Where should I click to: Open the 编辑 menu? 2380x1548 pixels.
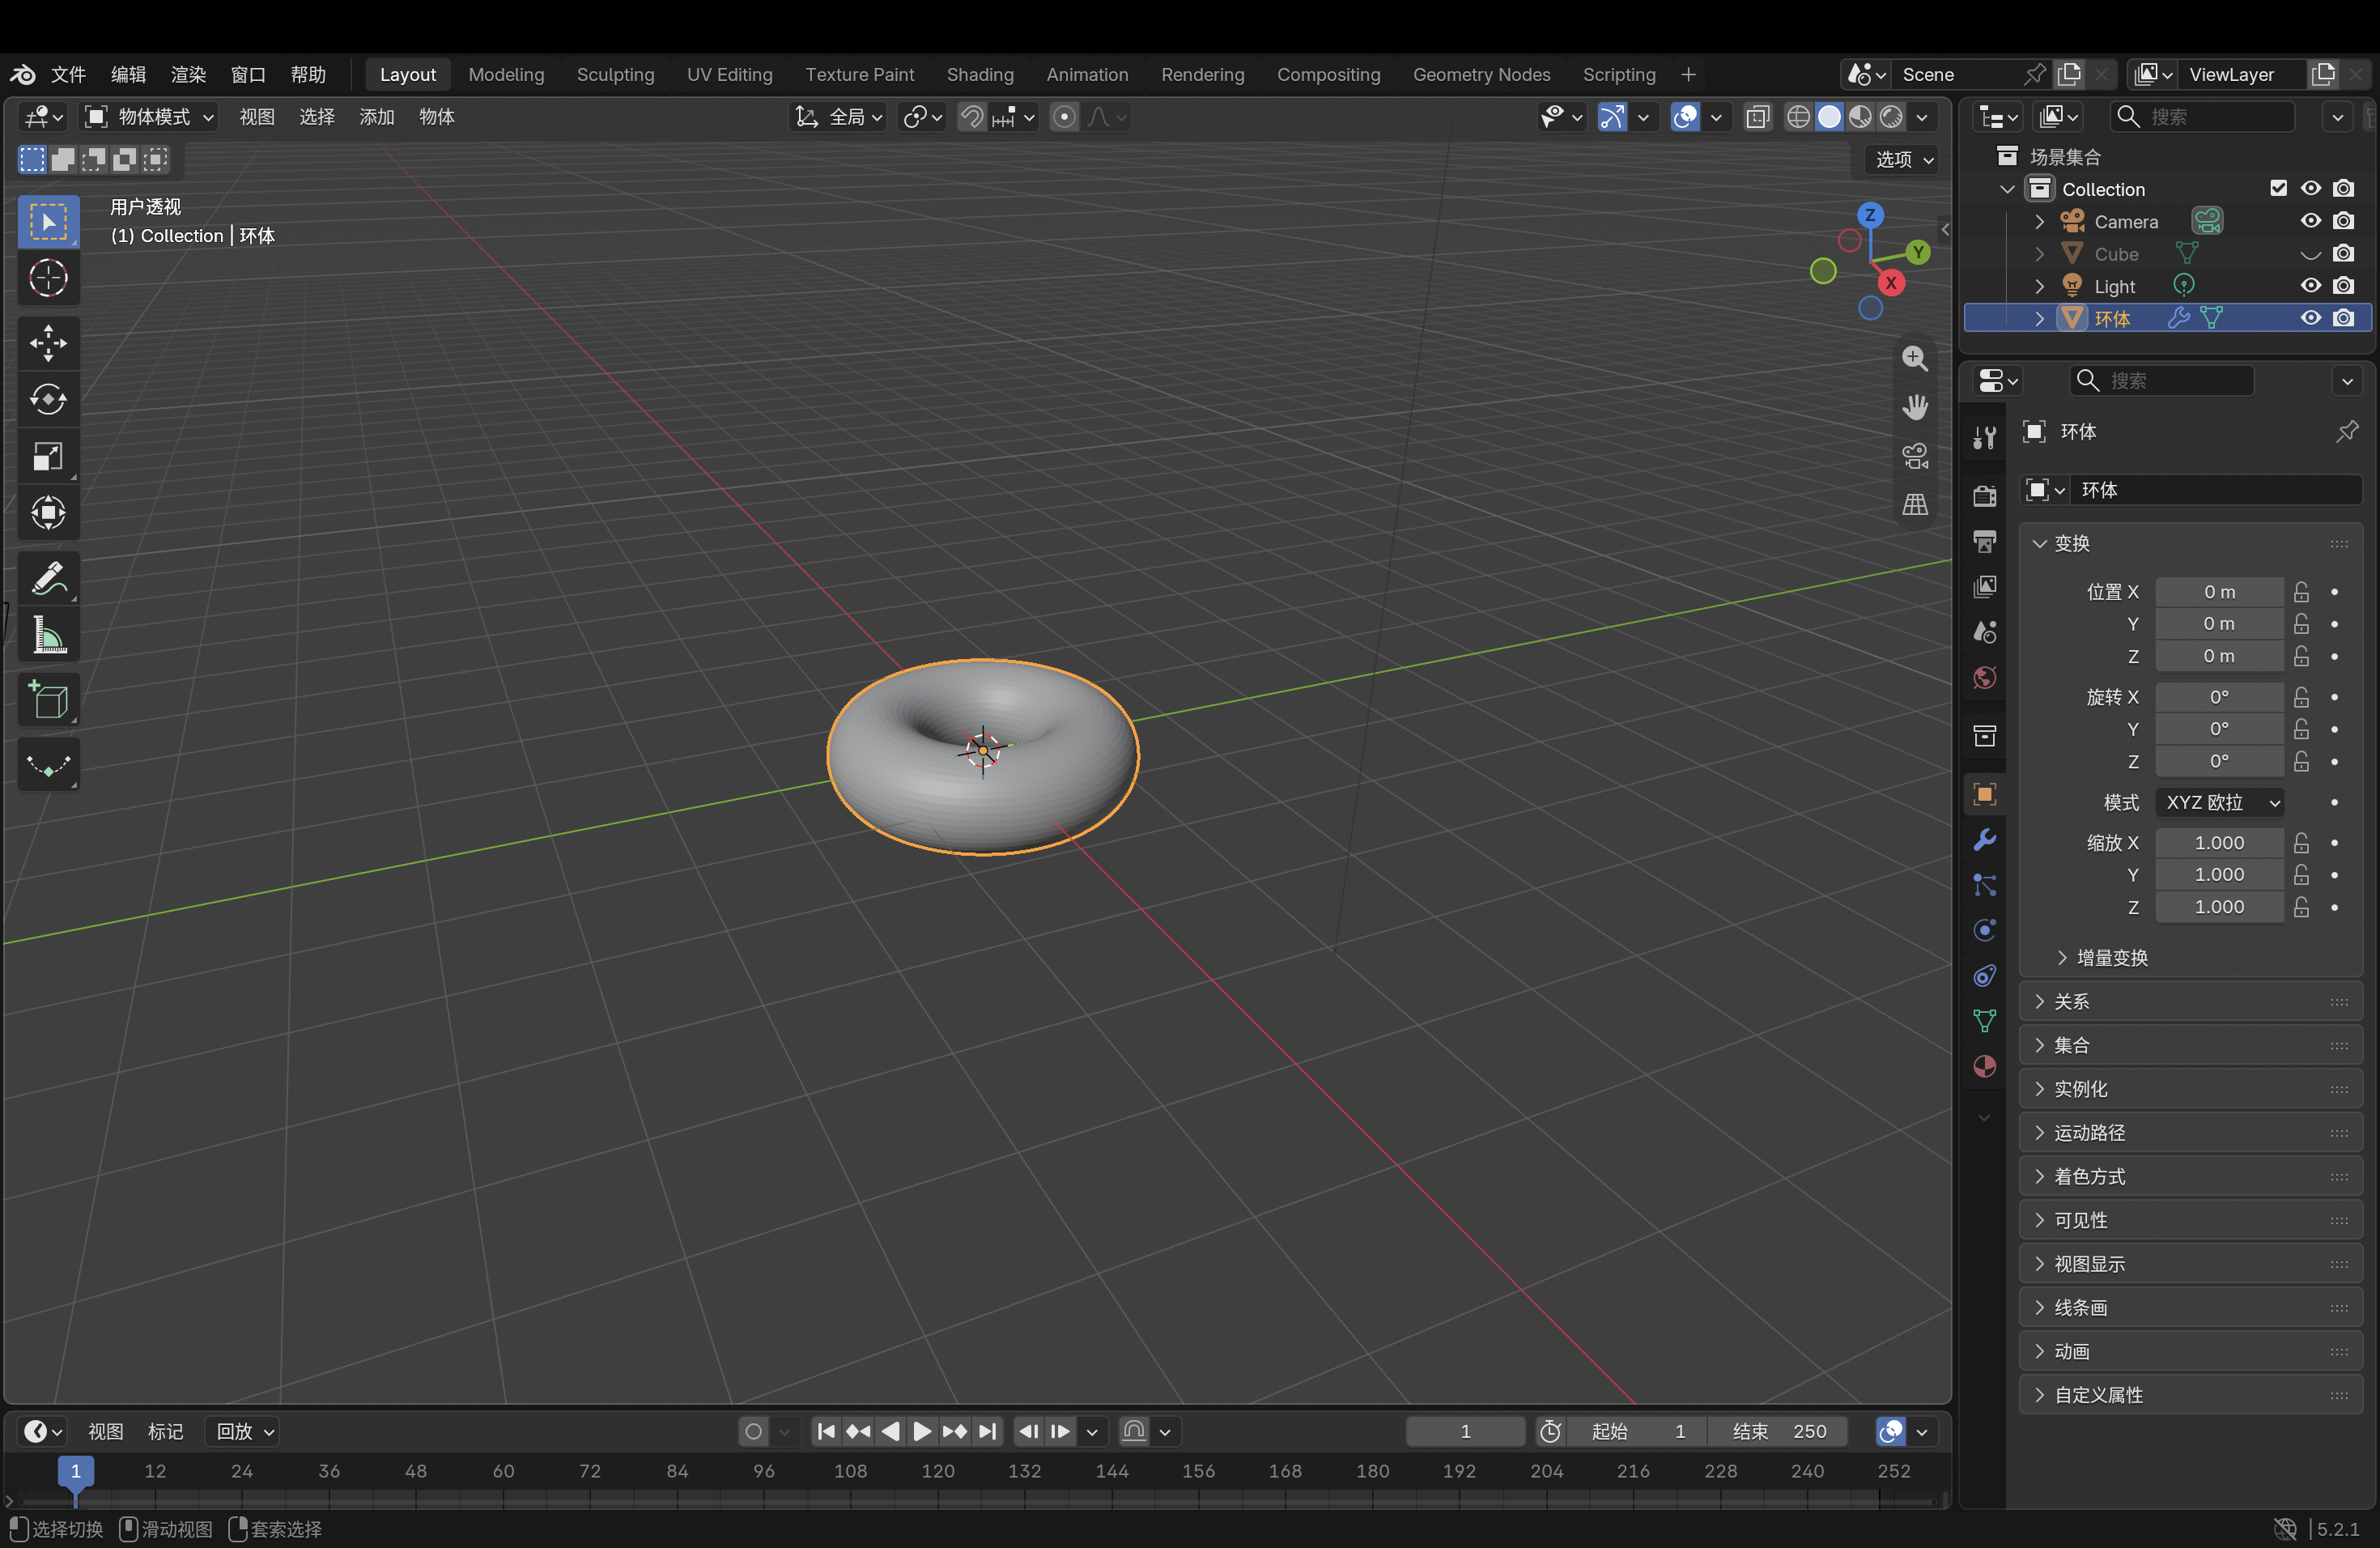click(x=128, y=75)
